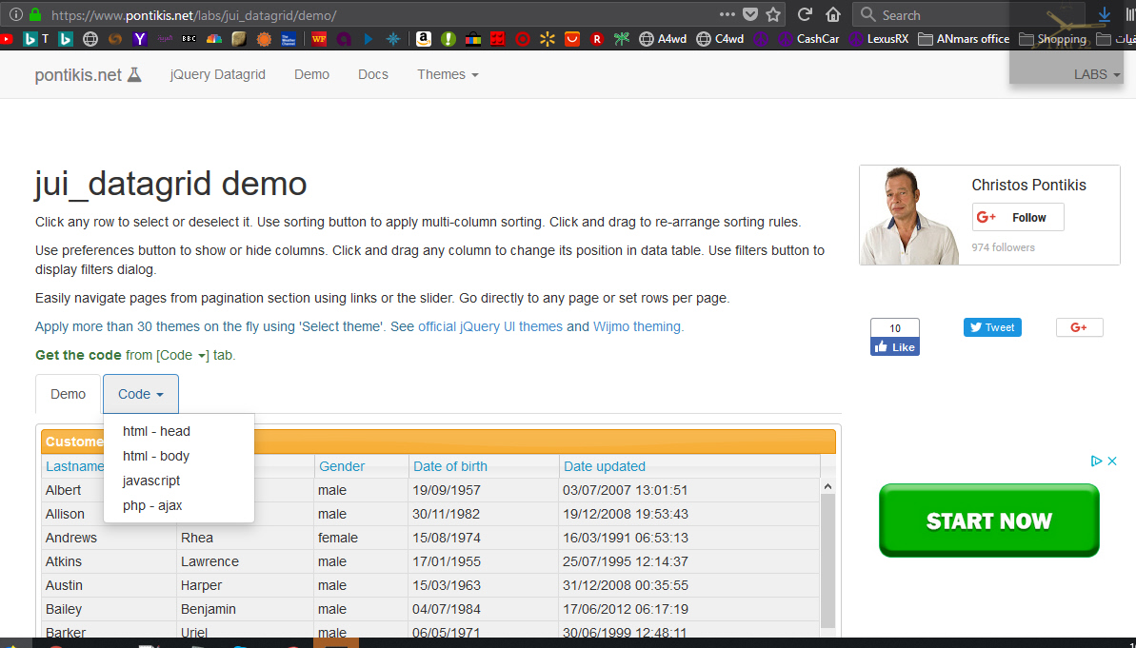Collapse the Code dropdown tab
1136x648 pixels.
[141, 394]
